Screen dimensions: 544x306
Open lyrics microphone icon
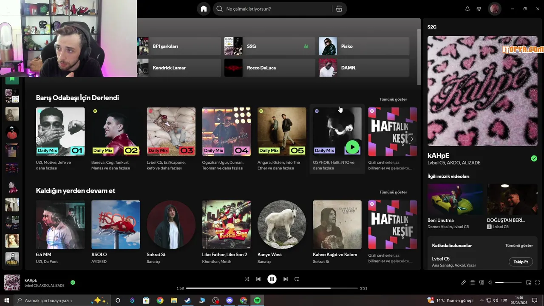coord(464,283)
